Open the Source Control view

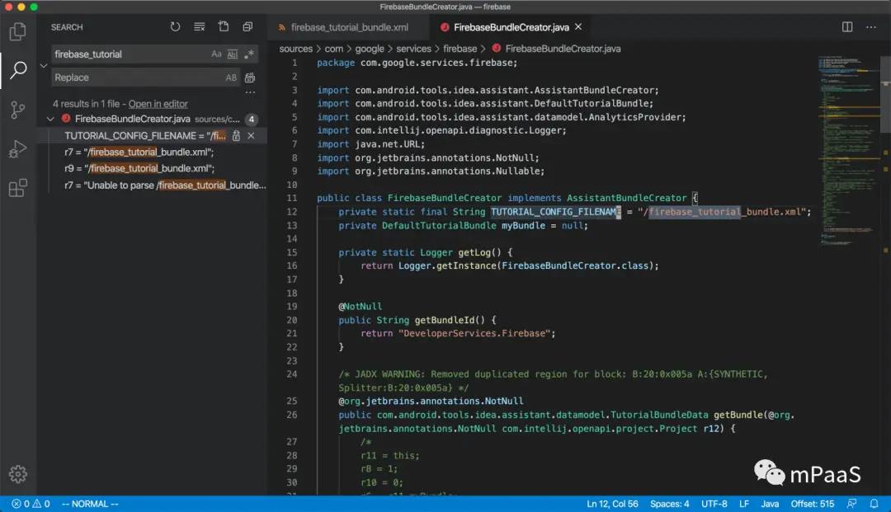[x=17, y=110]
